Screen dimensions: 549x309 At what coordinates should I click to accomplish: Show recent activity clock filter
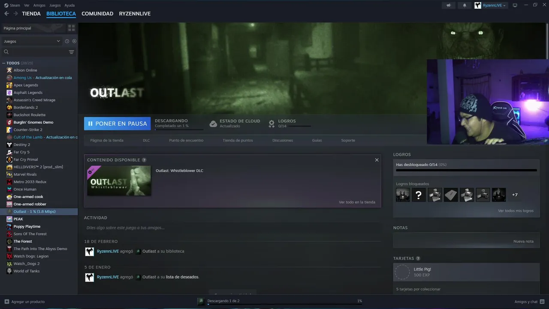[x=67, y=41]
